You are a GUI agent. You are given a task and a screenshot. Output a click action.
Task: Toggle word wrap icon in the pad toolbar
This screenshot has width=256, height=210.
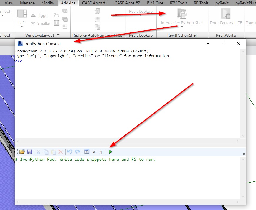pos(87,152)
